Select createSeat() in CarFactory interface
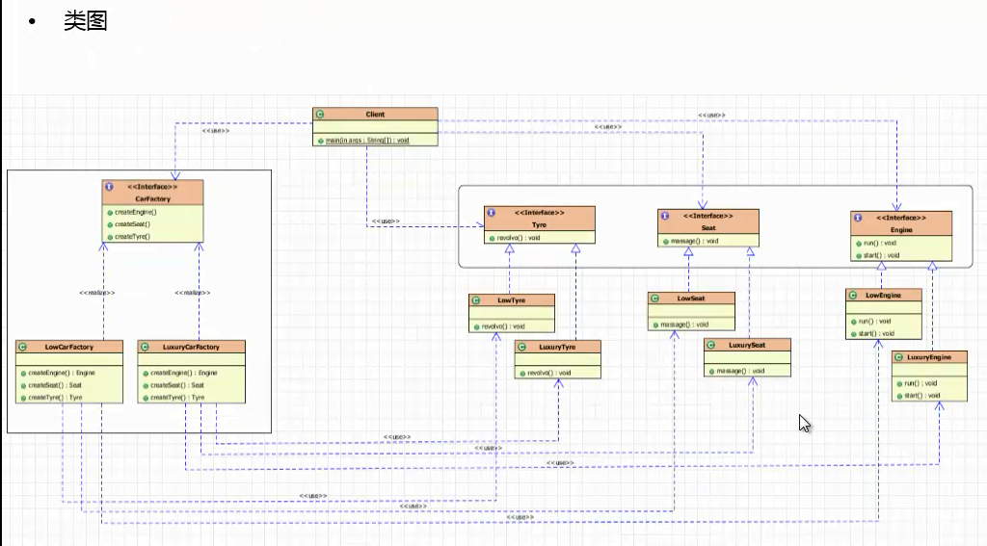The width and height of the screenshot is (987, 546). (132, 223)
